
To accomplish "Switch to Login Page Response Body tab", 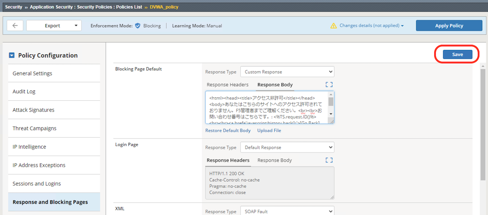I will [x=275, y=160].
